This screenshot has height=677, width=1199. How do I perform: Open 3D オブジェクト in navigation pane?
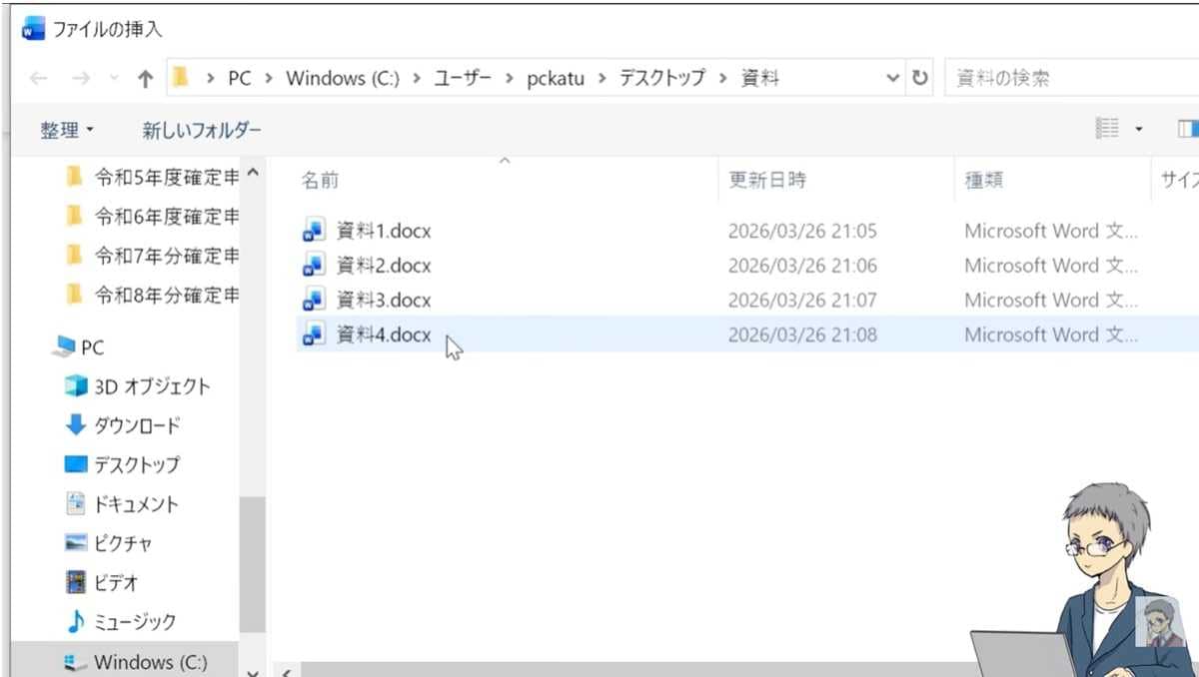click(x=138, y=386)
